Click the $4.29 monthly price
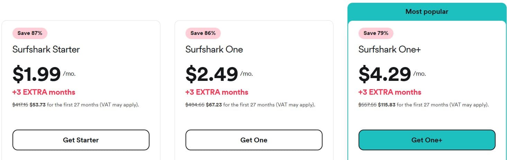Image resolution: width=507 pixels, height=160 pixels. 385,74
